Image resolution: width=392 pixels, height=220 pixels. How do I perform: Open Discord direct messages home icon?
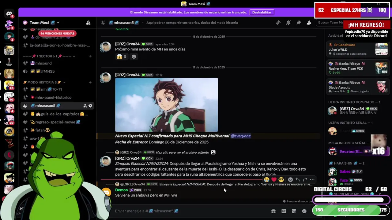tap(9, 13)
